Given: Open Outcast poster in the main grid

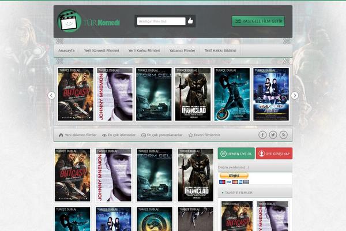Looking at the screenshot, I should point(73,175).
